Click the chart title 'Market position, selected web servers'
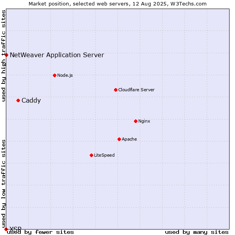Screen dimensions: 235x235 point(79,4)
